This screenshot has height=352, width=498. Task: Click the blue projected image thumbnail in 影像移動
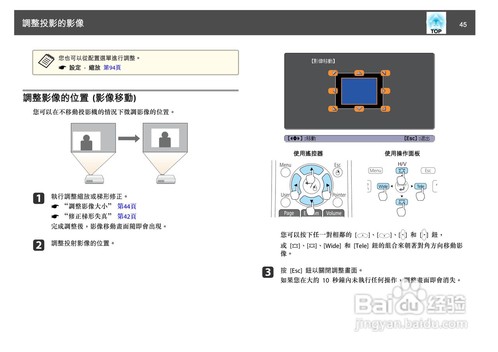point(359,91)
